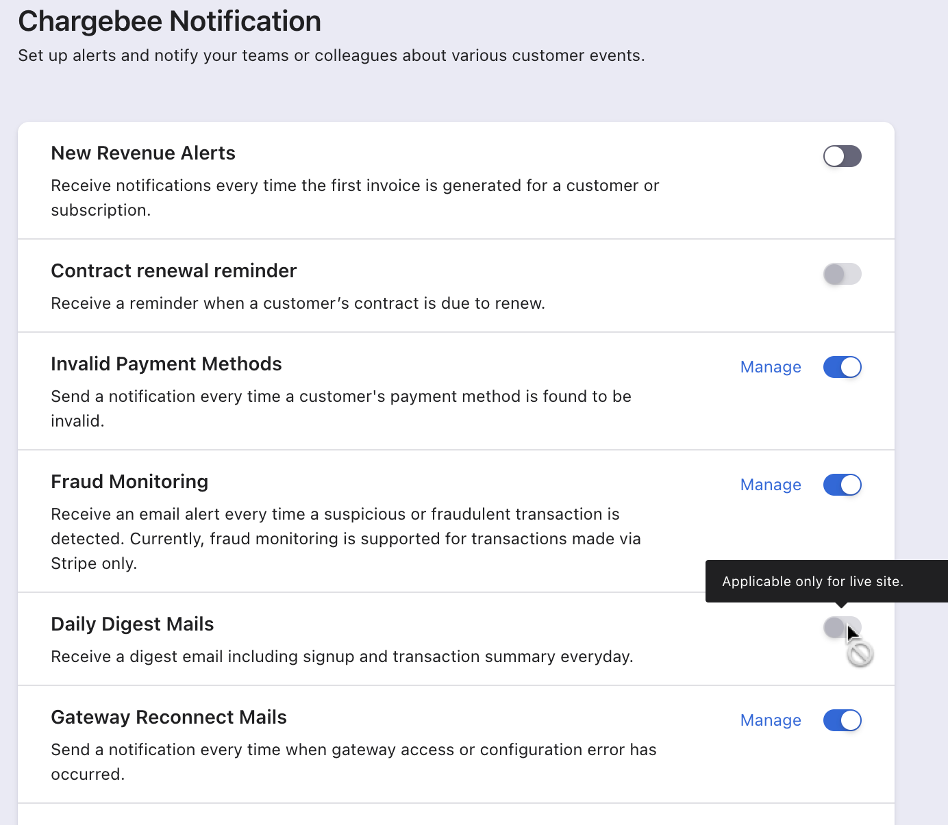Screen dimensions: 948x825
Task: Open Manage for Invalid Payment Methods
Action: (x=771, y=367)
